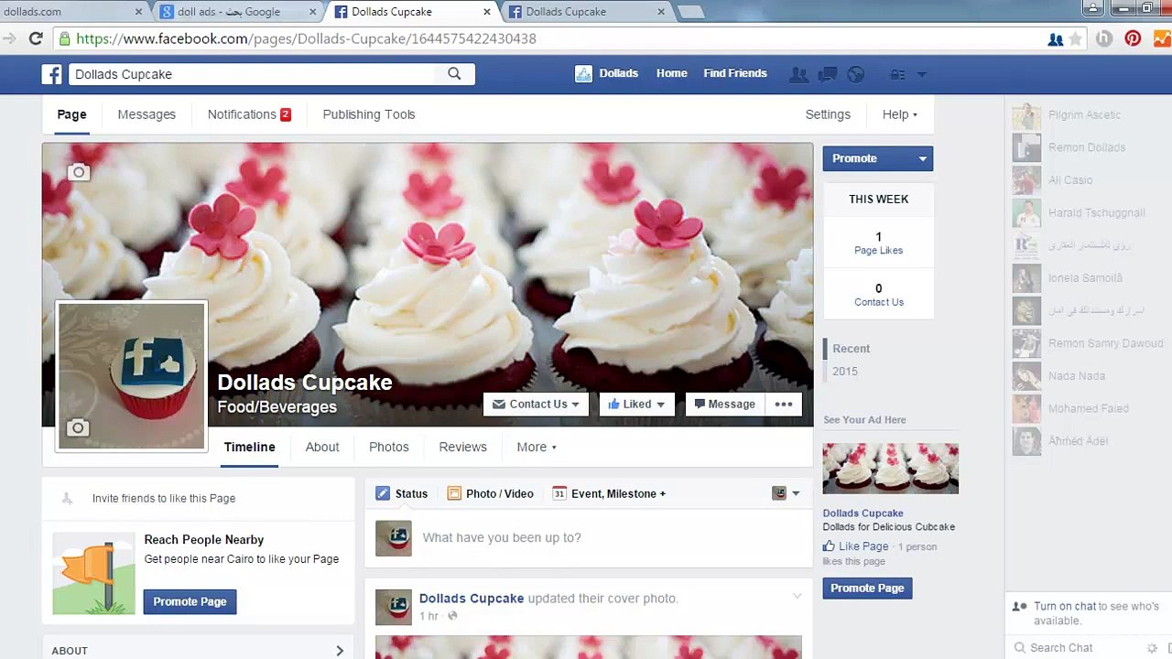Click the cover photo camera icon
This screenshot has width=1172, height=659.
79,171
